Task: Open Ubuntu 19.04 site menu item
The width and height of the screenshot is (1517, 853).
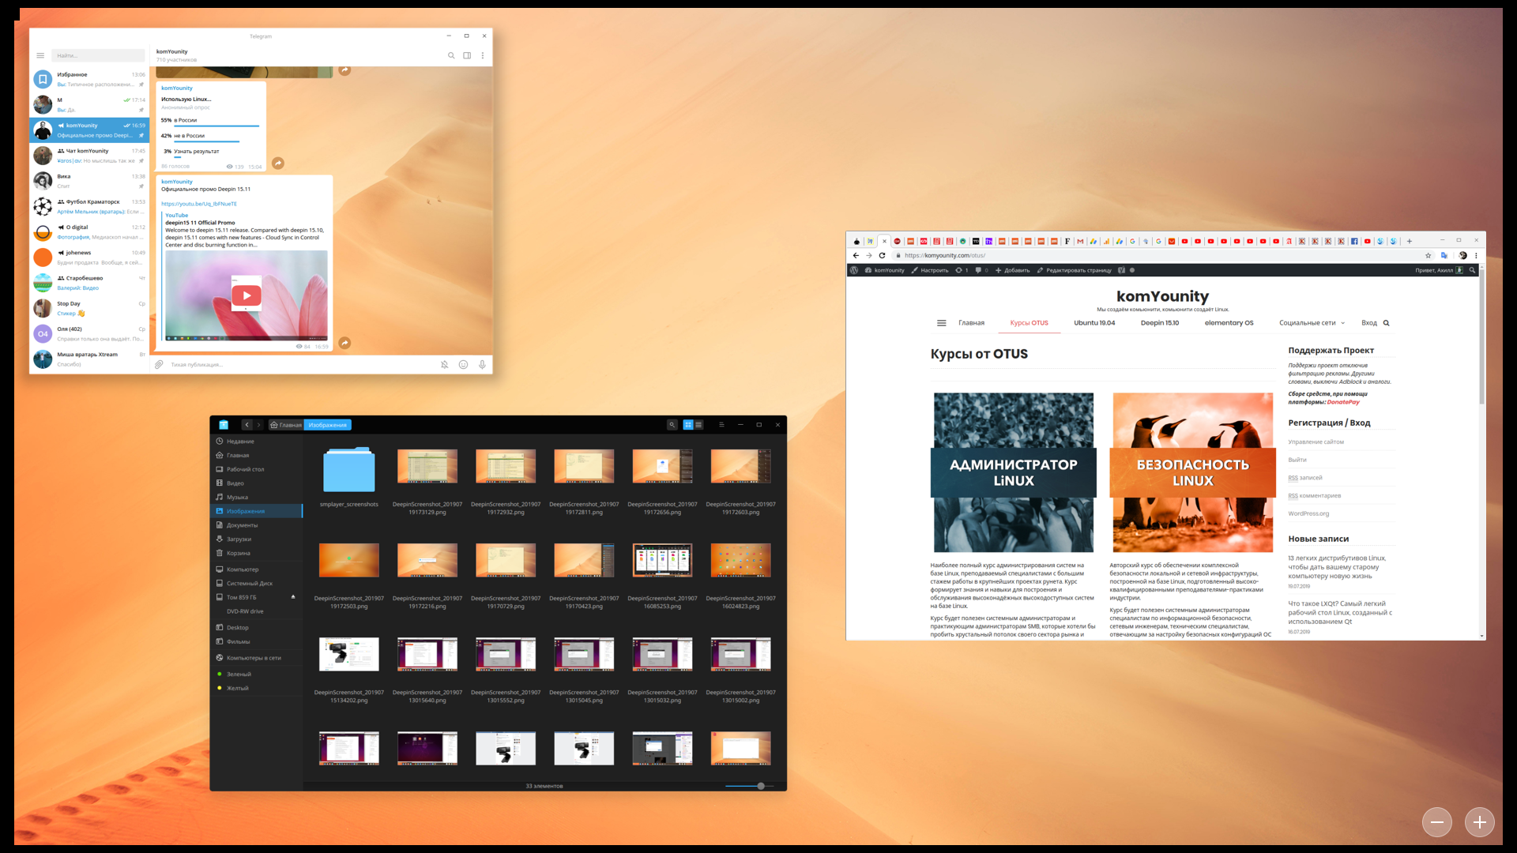Action: point(1094,323)
